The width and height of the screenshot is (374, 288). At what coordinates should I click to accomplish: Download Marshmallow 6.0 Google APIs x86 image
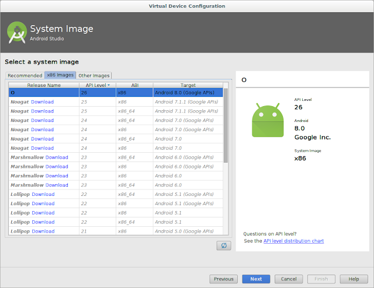57,167
